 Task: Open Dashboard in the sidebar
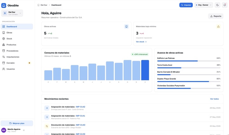(17, 27)
